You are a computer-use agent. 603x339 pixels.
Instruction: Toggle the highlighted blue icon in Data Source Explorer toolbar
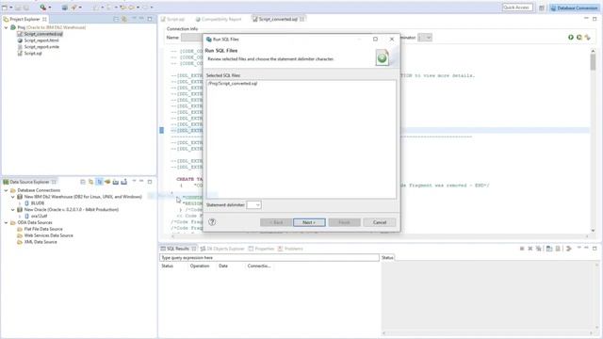99,182
